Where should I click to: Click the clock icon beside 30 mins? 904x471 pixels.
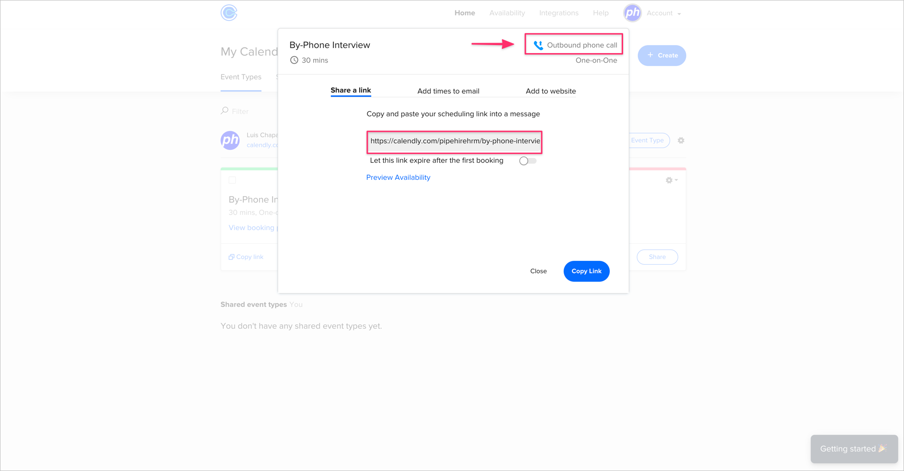tap(294, 60)
